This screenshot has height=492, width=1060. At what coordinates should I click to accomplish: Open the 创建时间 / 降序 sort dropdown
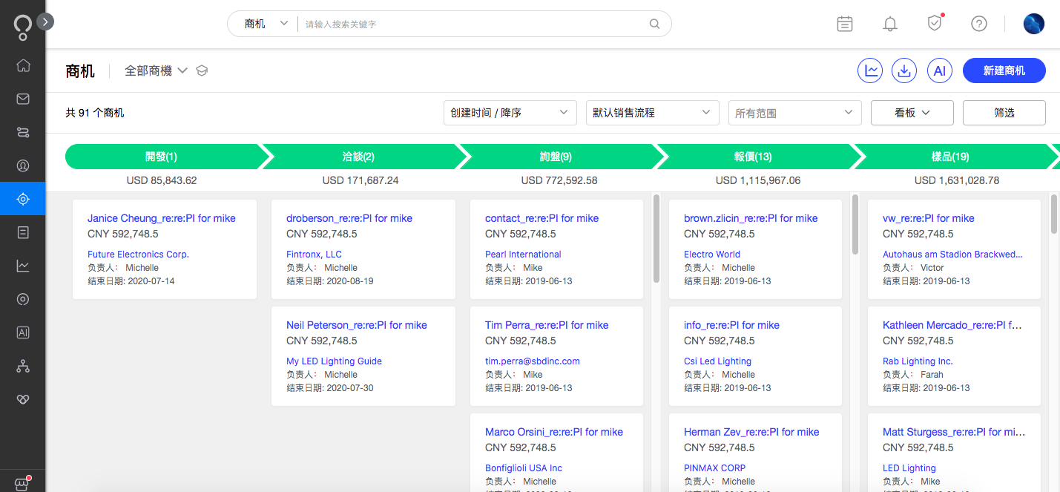[510, 113]
